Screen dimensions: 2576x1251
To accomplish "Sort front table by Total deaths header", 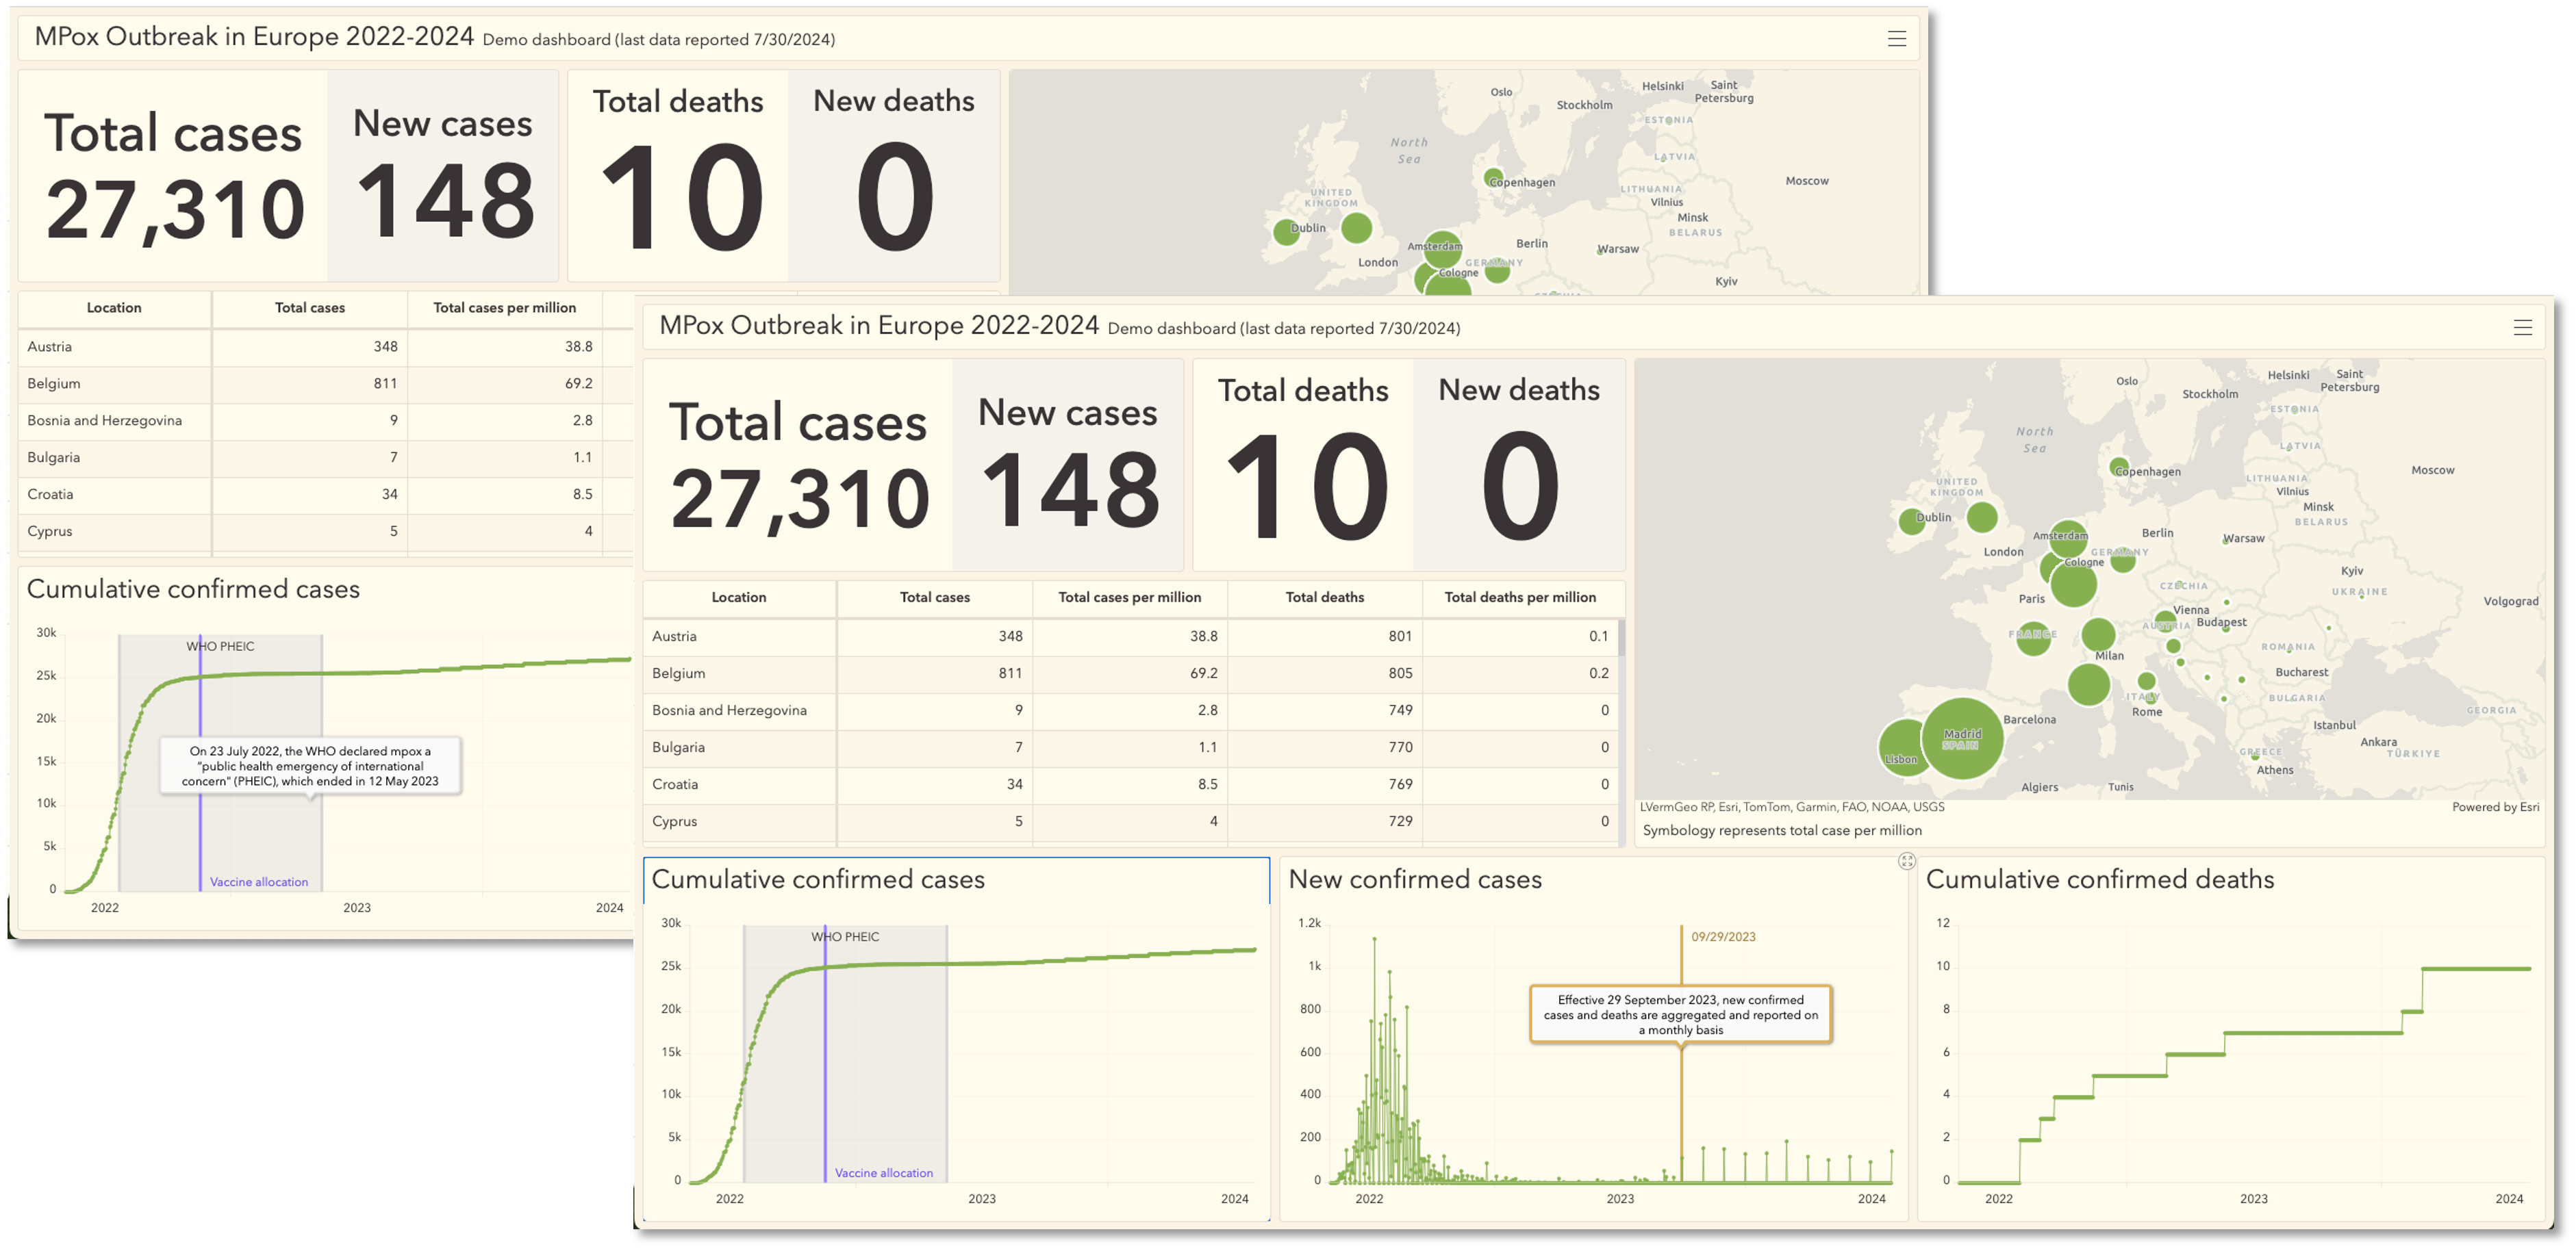I will coord(1324,597).
